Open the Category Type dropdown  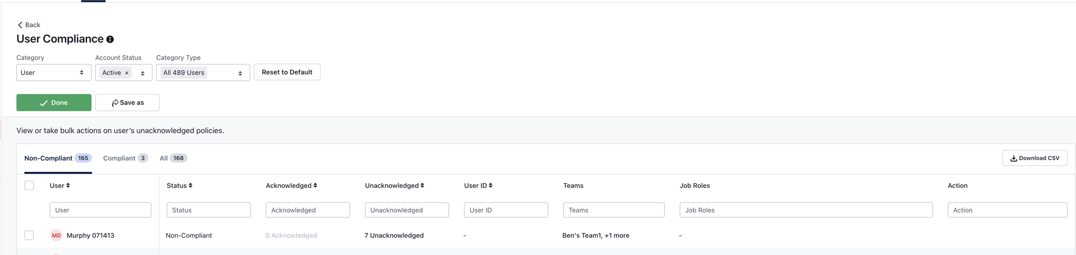[240, 73]
